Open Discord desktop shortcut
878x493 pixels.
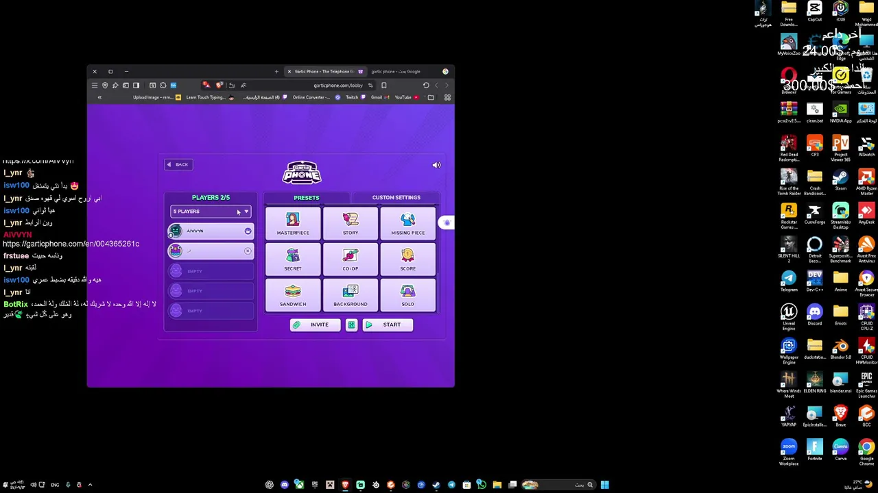point(814,316)
